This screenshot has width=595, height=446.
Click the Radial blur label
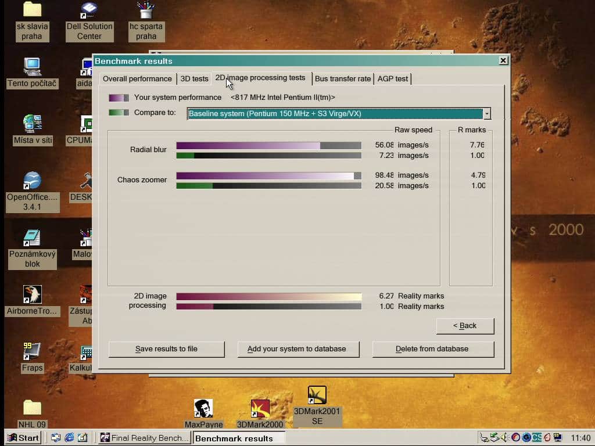click(148, 149)
